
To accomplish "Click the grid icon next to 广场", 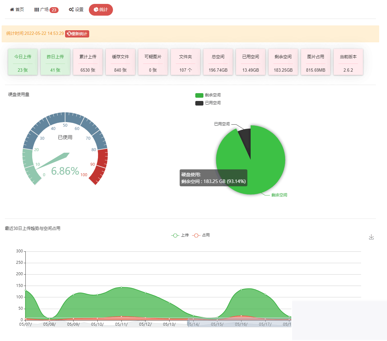I will pos(36,9).
